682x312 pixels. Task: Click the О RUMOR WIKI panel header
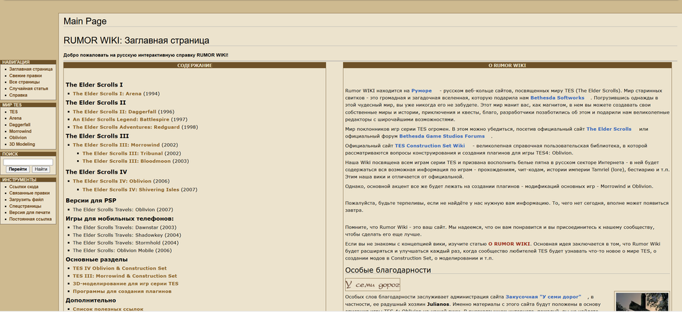tap(507, 65)
